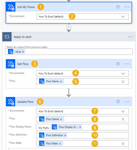Expand Update Flow Environment dropdown
Image resolution: width=137 pixels, height=150 pixels.
[x=123, y=112]
